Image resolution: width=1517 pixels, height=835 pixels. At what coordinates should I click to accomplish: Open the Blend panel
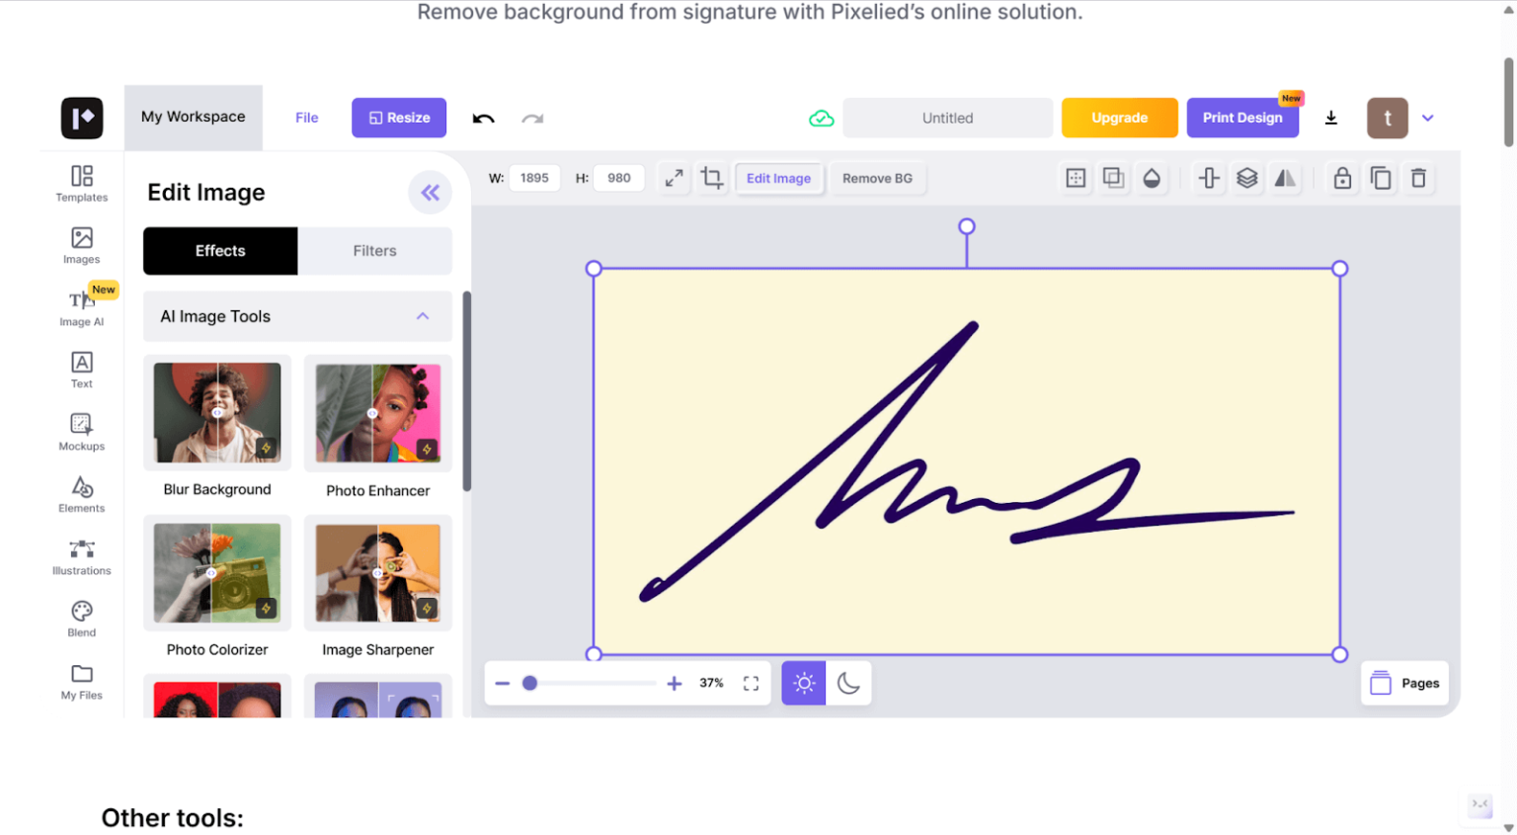point(82,619)
